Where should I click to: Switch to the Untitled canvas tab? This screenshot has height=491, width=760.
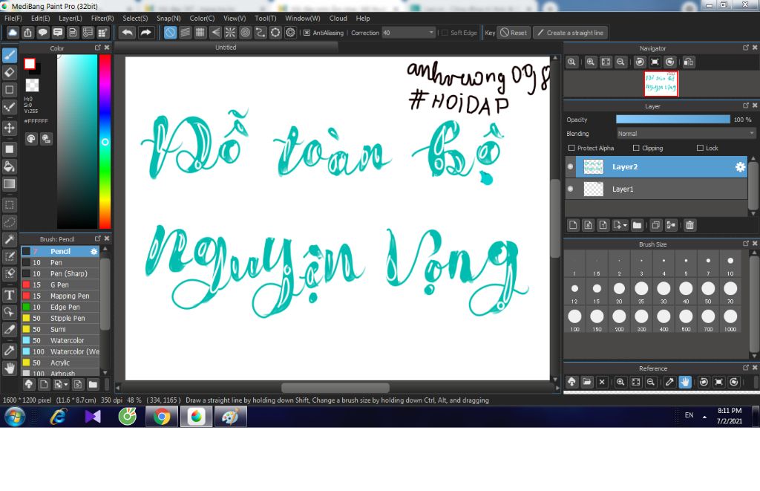226,47
